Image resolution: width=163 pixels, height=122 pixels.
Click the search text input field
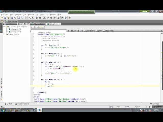pos(49,30)
